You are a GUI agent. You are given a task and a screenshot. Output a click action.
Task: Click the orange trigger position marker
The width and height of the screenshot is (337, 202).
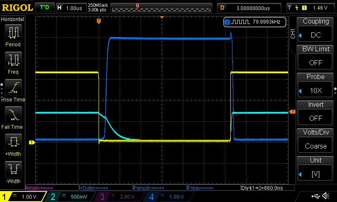coord(99,21)
